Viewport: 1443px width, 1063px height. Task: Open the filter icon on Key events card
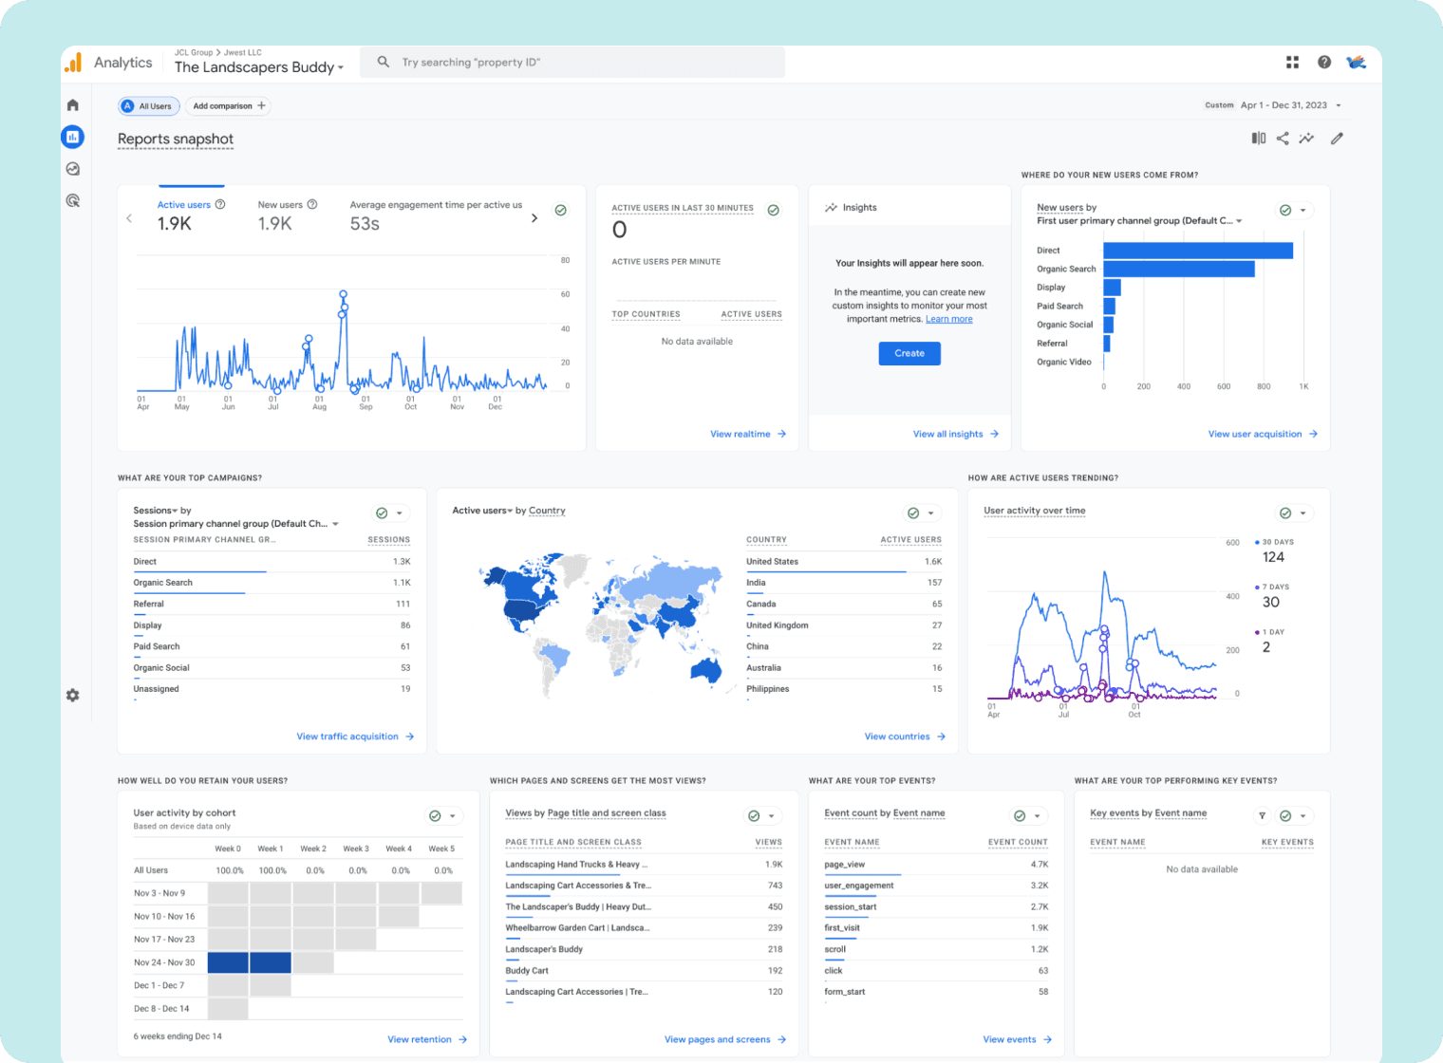click(1262, 815)
